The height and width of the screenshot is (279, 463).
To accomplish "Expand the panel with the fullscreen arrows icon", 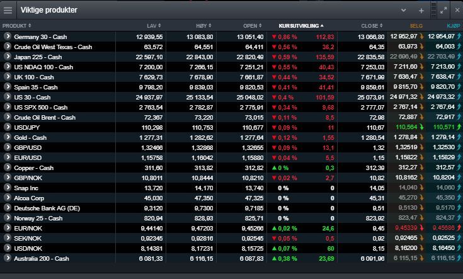I will click(443, 10).
